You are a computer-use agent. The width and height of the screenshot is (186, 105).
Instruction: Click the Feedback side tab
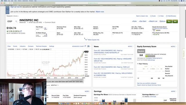click(184, 54)
